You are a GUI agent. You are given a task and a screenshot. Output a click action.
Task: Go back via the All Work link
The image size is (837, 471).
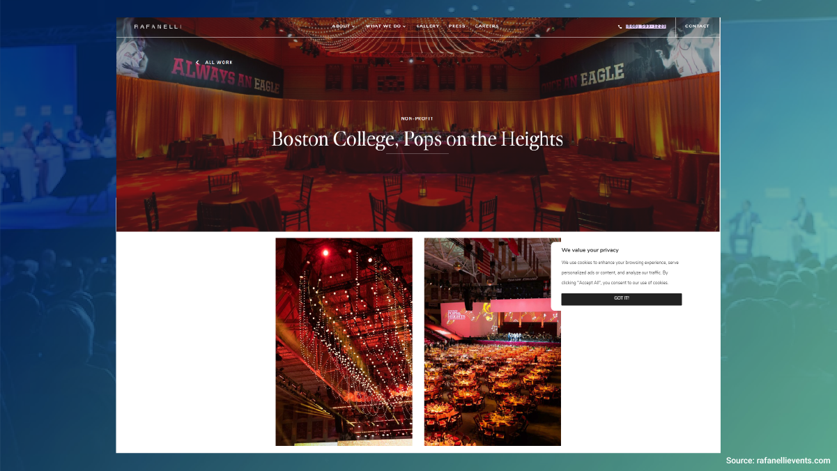[x=219, y=63]
